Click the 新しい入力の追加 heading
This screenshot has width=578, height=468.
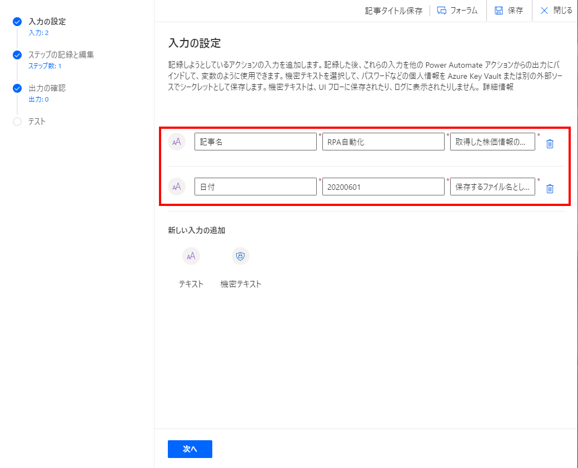(x=197, y=230)
